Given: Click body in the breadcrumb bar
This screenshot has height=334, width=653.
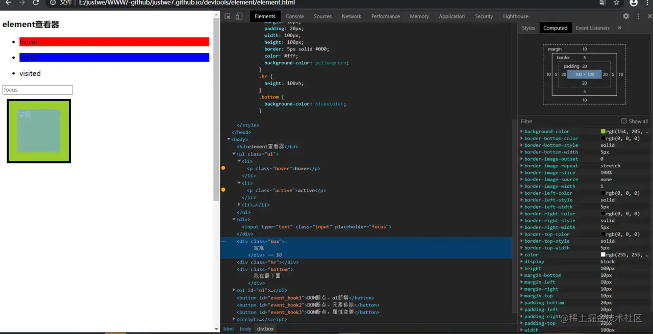Looking at the screenshot, I should tap(245, 329).
